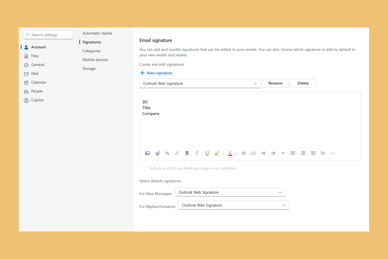388x259 pixels.
Task: Click the Insert link icon
Action: pos(323,153)
